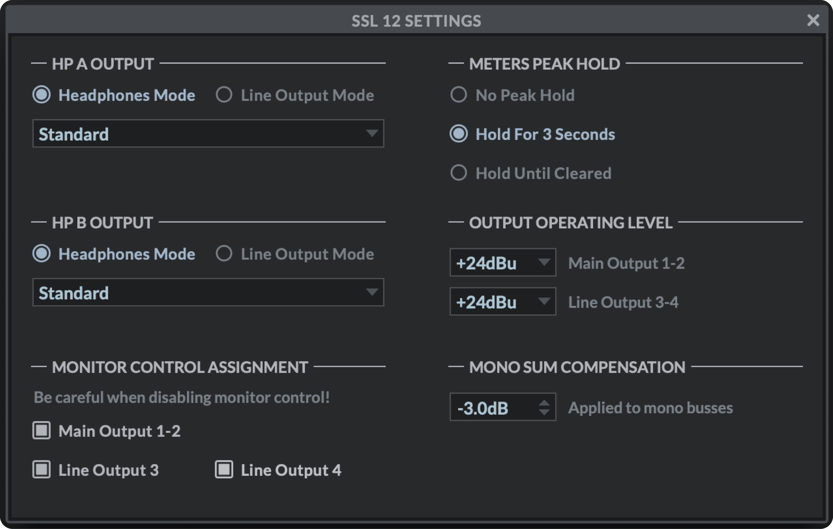Screen dimensions: 833x529
Task: Click the HP A dropdown arrow icon
Action: pos(372,133)
